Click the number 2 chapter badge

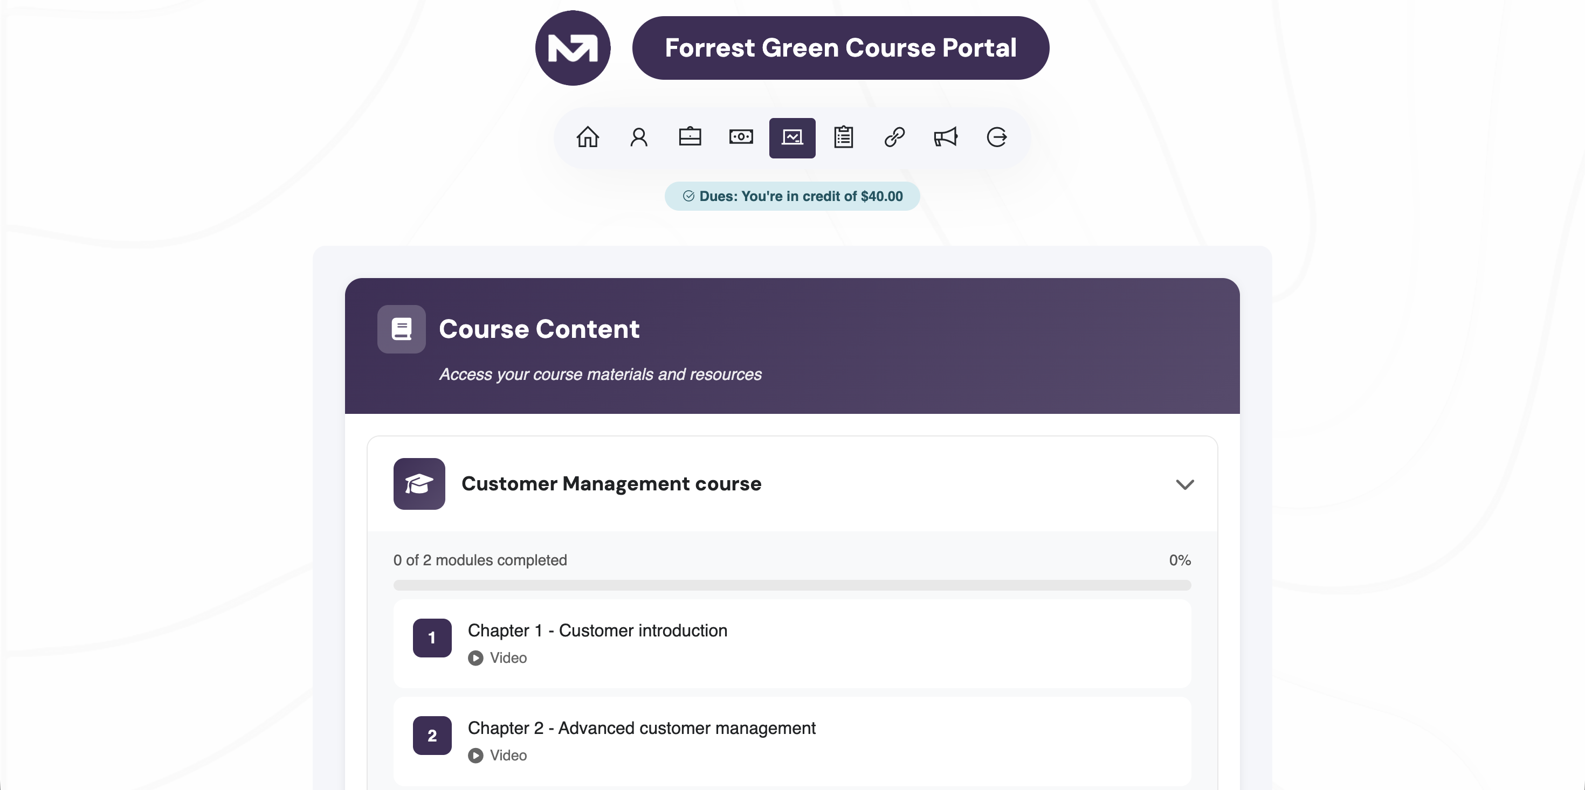[x=432, y=735]
